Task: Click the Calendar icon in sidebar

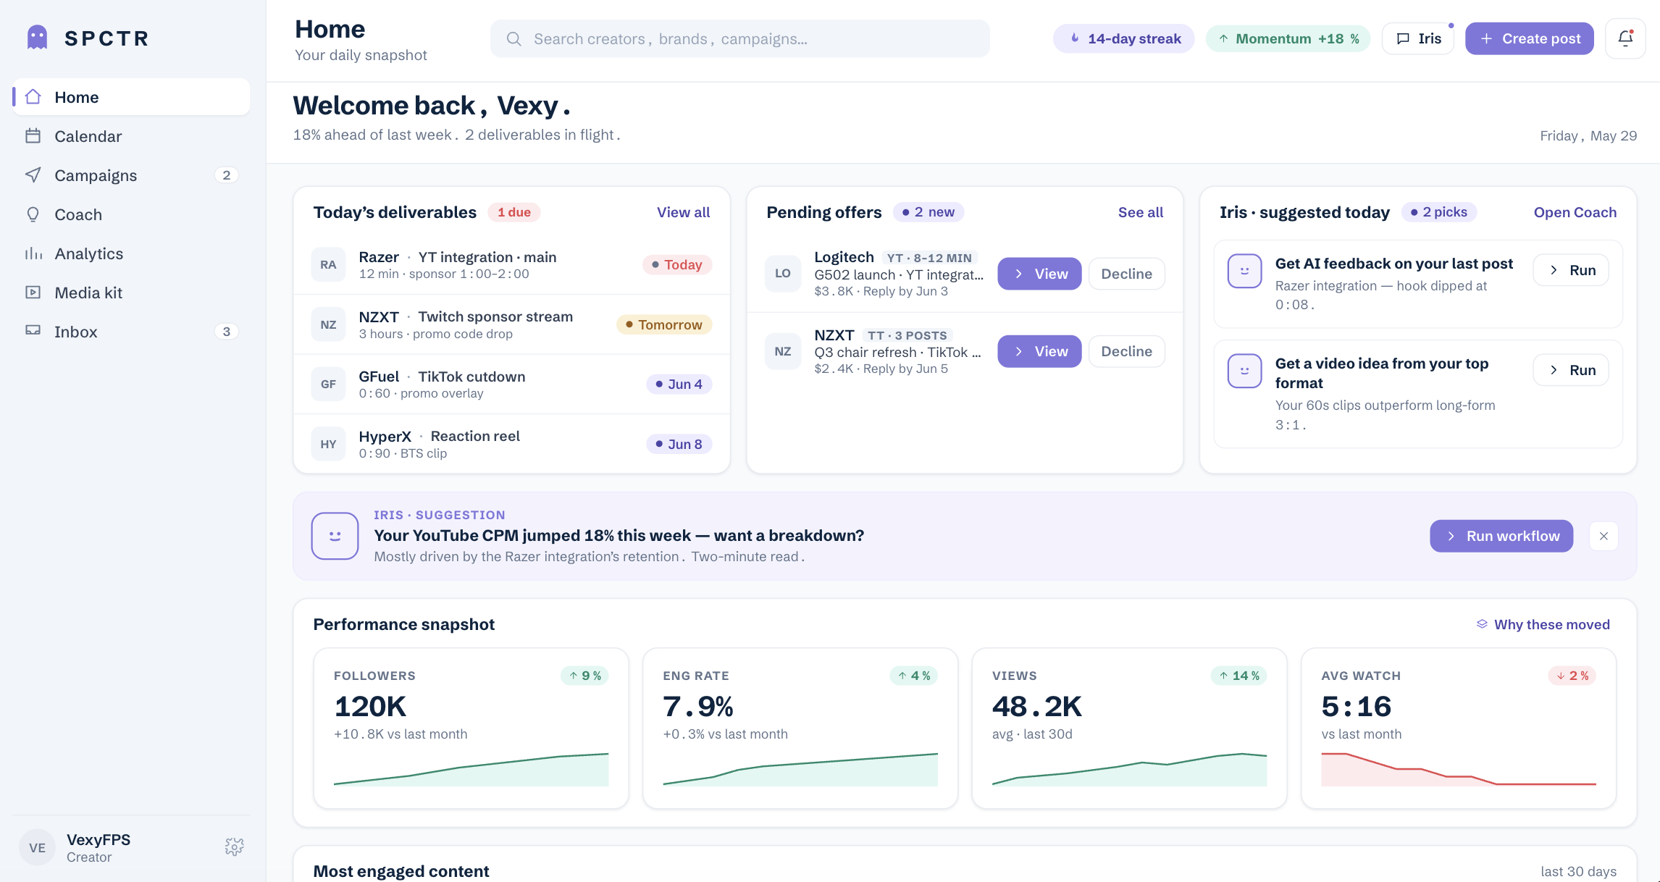Action: [x=33, y=136]
